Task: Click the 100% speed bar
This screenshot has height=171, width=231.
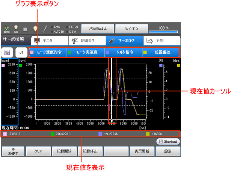Action: 163,29
